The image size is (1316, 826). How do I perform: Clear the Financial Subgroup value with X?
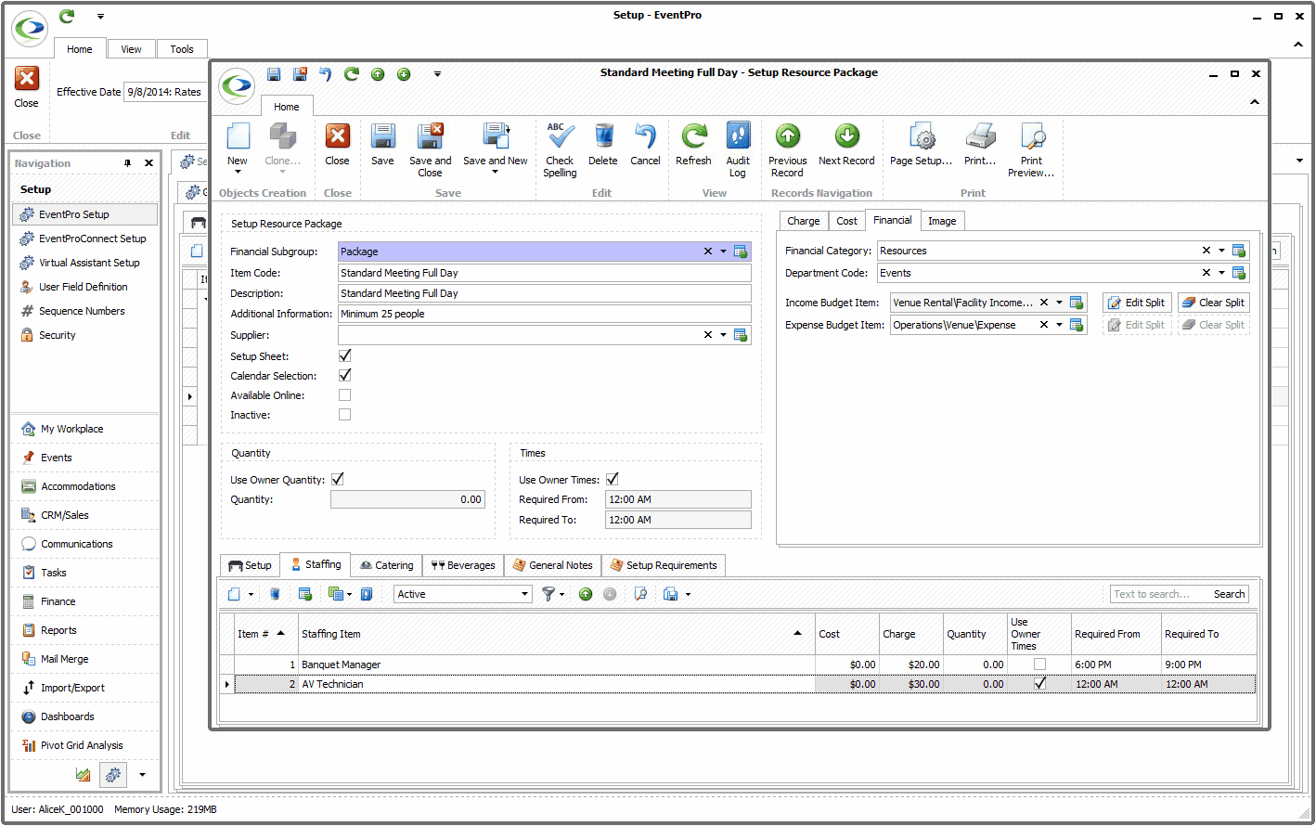tap(707, 252)
